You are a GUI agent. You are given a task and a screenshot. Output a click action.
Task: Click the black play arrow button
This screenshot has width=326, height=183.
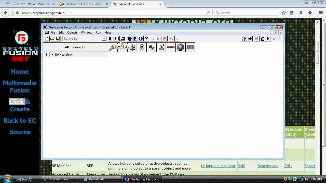click(268, 39)
